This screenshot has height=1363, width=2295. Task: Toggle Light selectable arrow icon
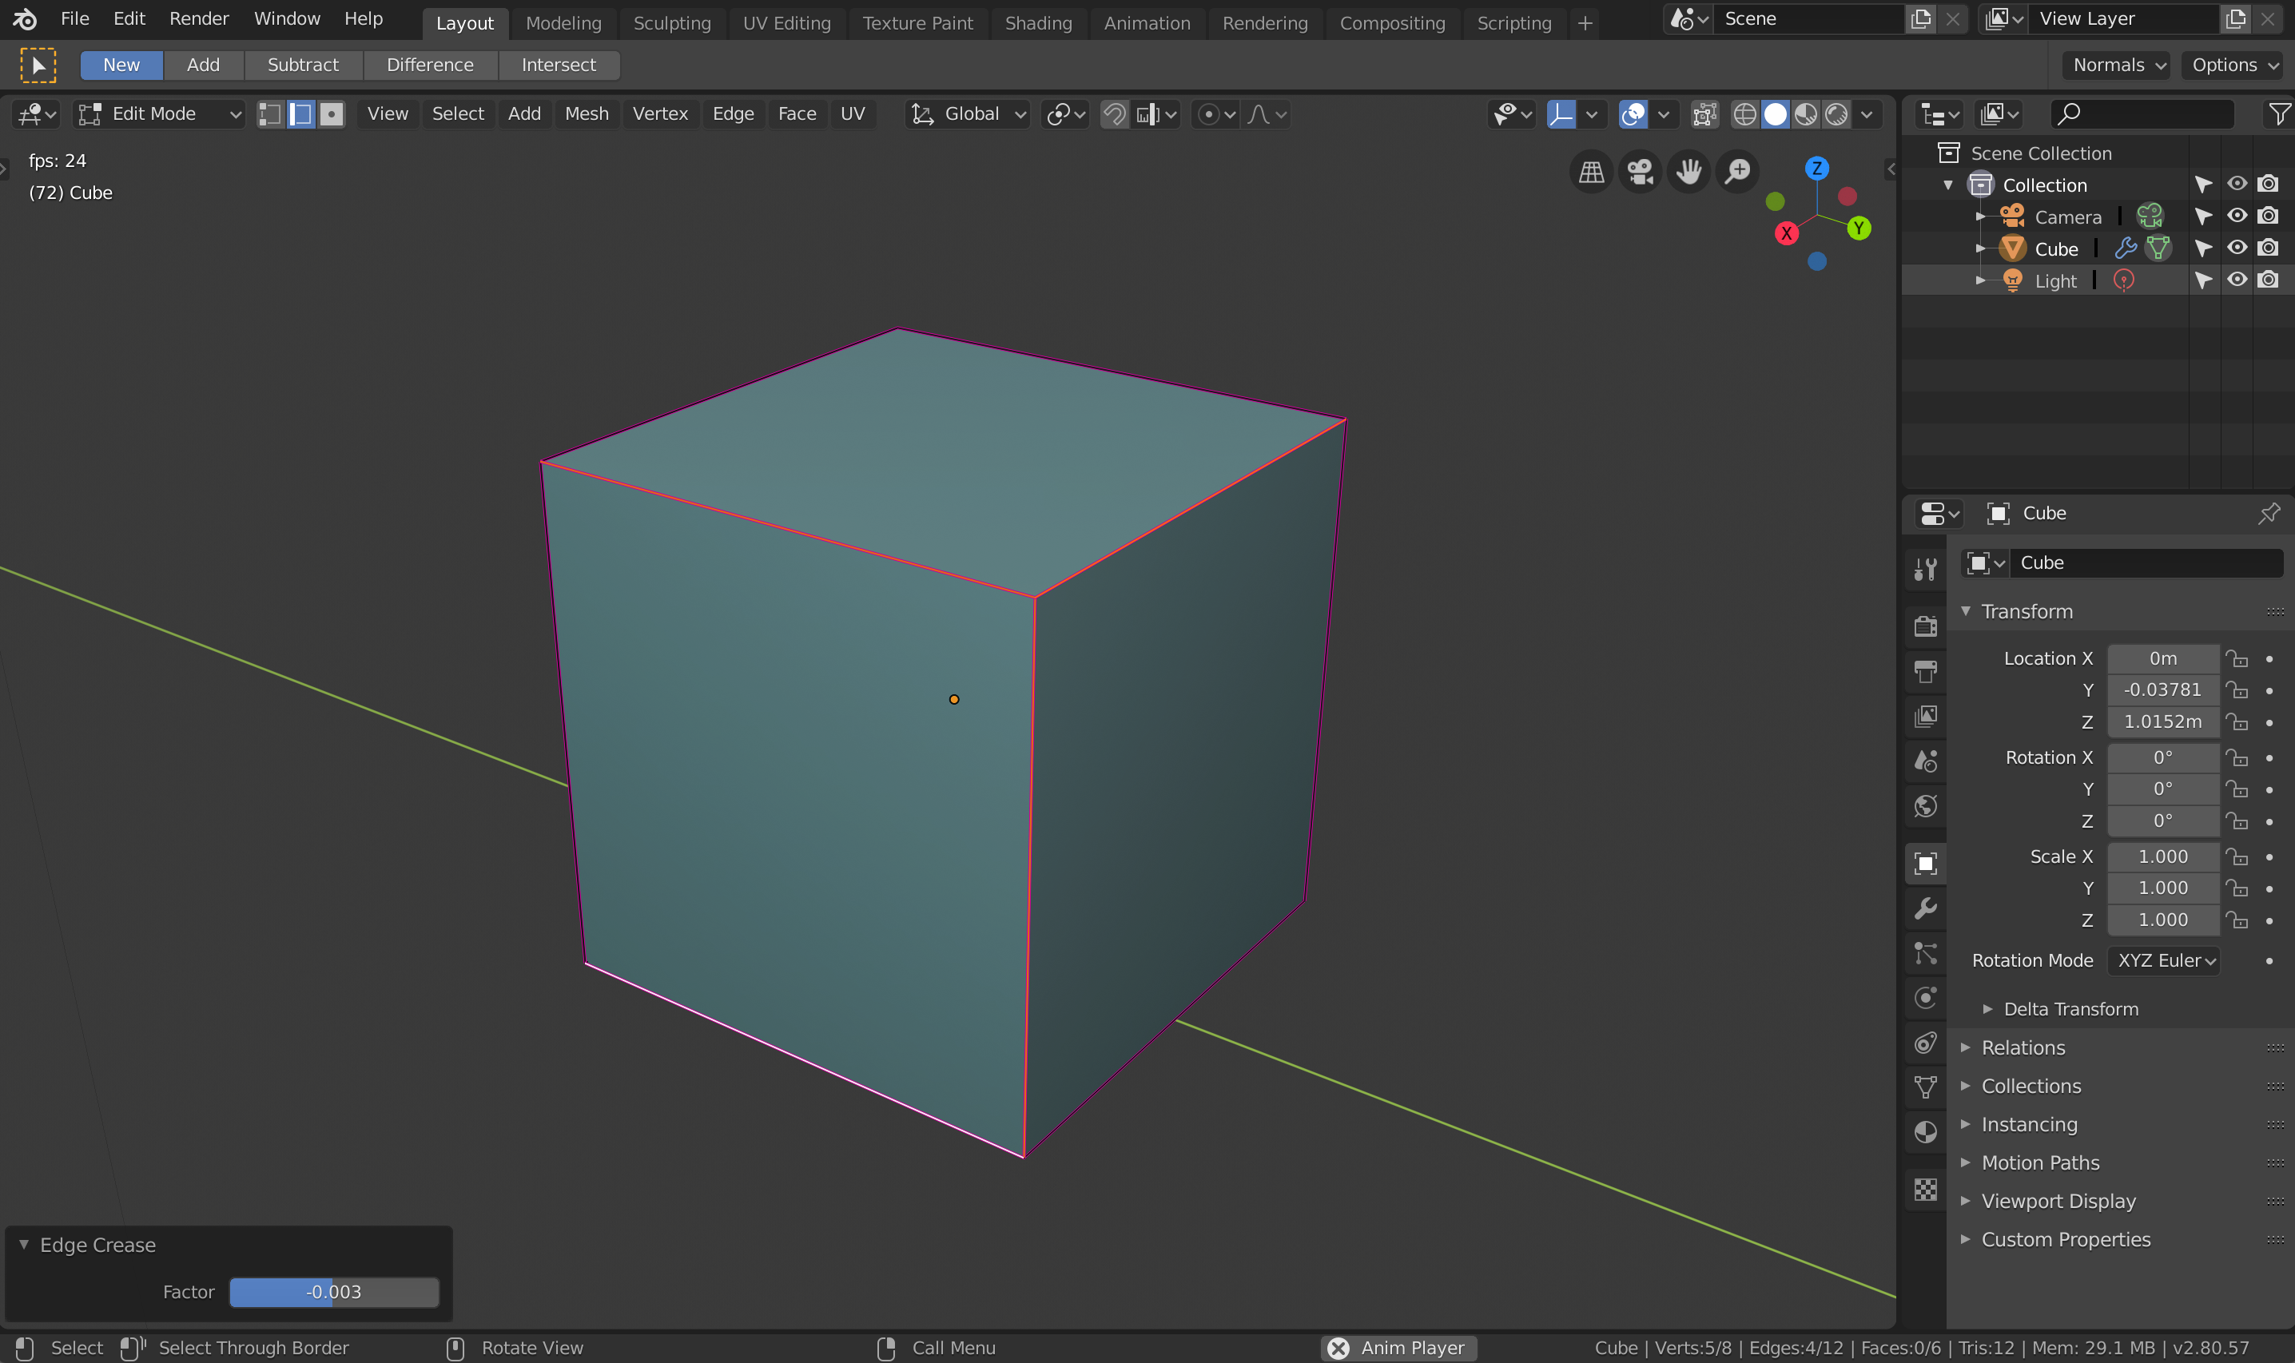tap(2203, 280)
